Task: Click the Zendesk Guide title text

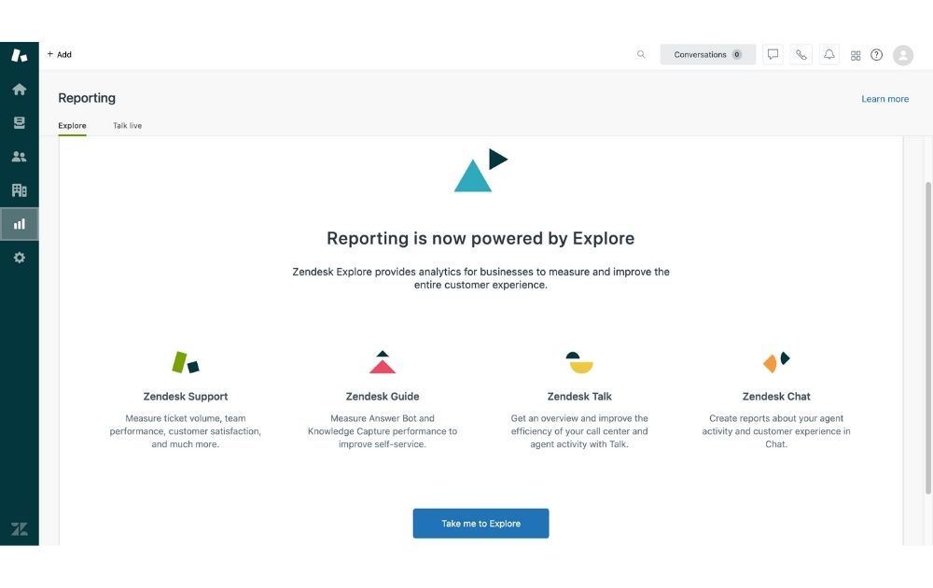Action: coord(382,397)
